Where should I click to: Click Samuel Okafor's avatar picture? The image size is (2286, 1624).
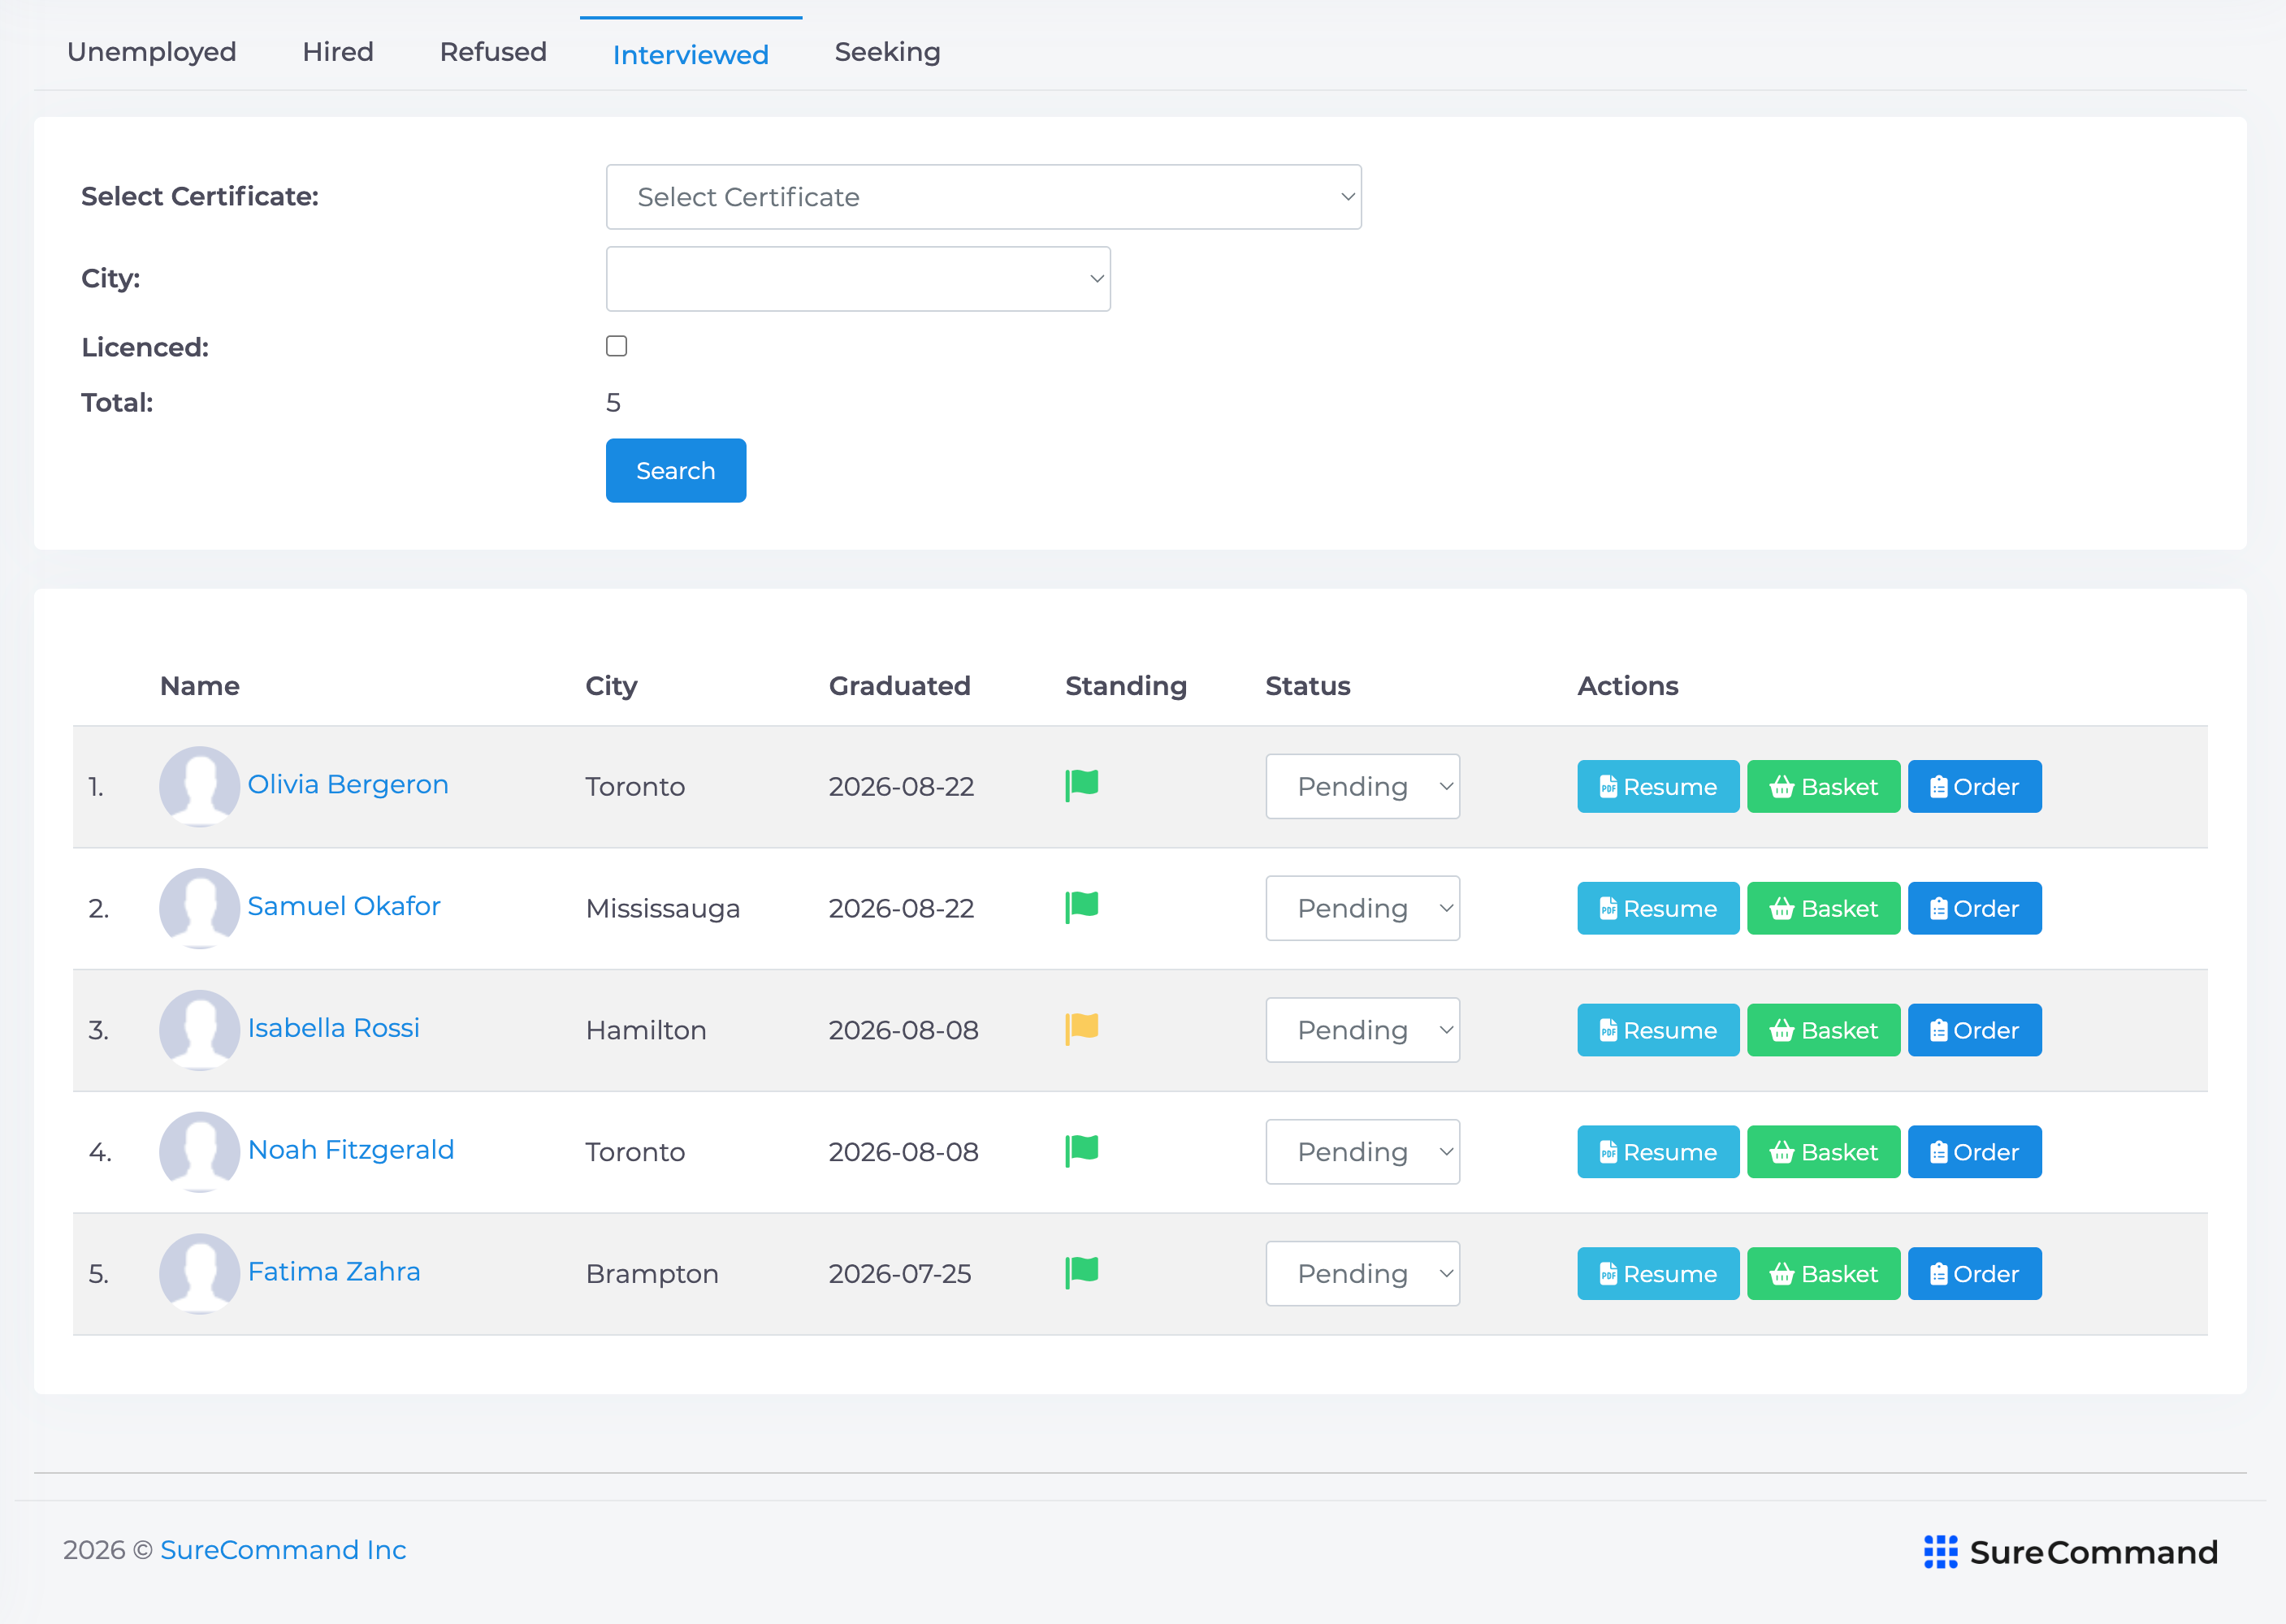tap(199, 908)
